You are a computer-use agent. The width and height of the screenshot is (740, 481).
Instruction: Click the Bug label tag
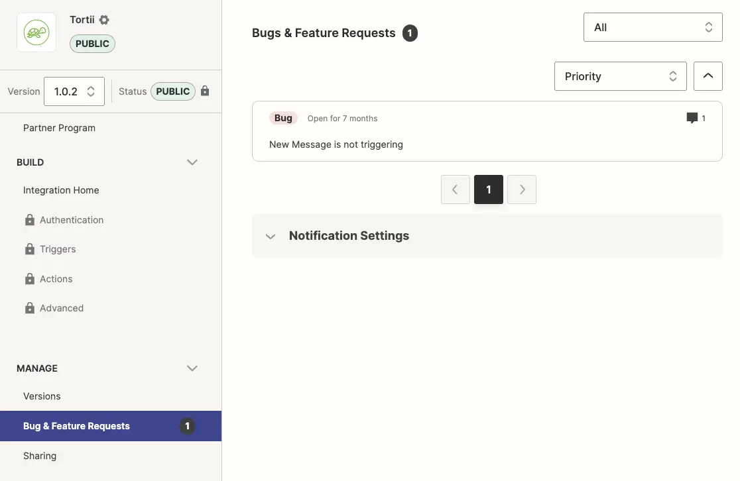tap(283, 118)
